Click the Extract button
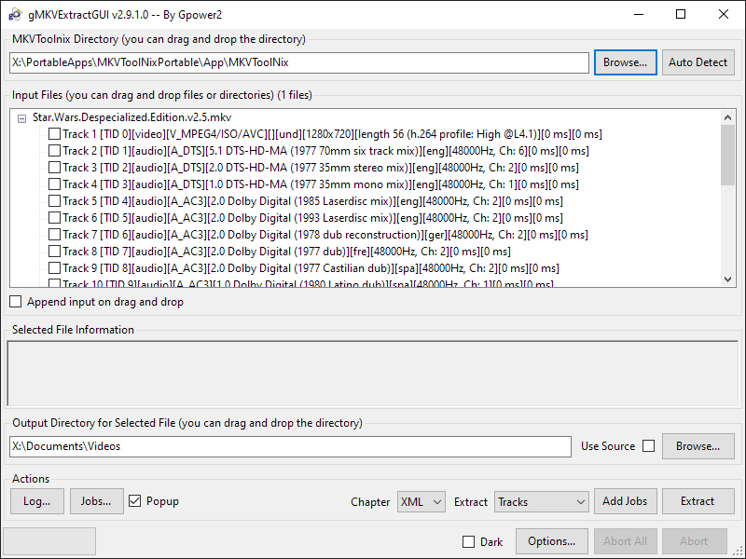 click(698, 501)
